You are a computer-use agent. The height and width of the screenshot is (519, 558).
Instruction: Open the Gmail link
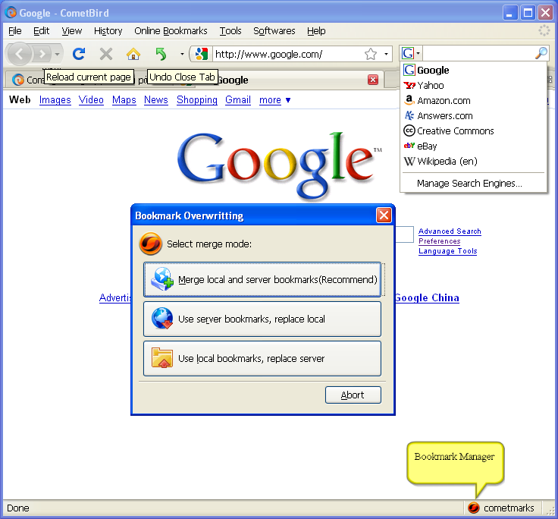click(238, 100)
